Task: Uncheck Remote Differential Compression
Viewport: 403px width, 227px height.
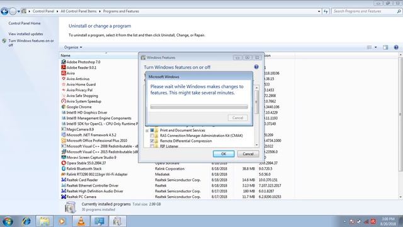Action: (152, 141)
